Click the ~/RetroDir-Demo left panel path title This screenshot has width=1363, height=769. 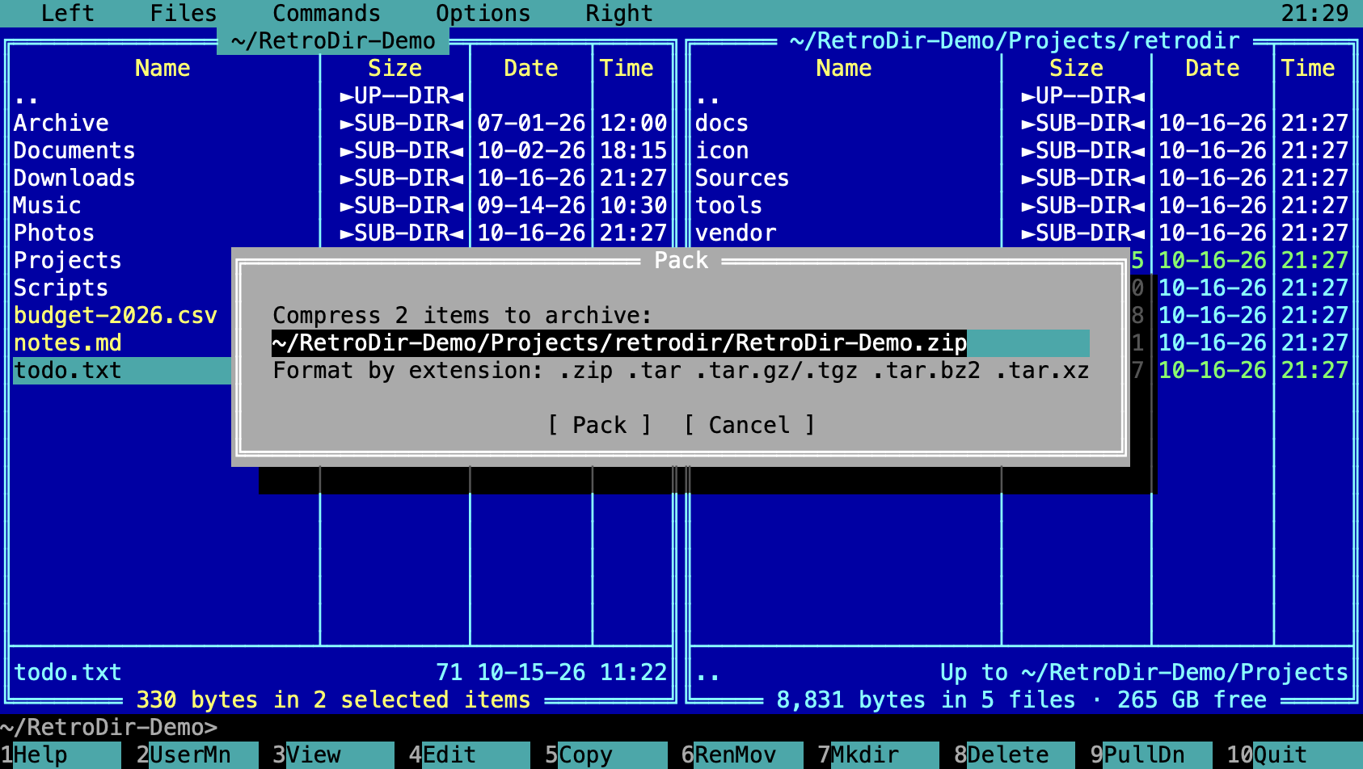[x=333, y=40]
